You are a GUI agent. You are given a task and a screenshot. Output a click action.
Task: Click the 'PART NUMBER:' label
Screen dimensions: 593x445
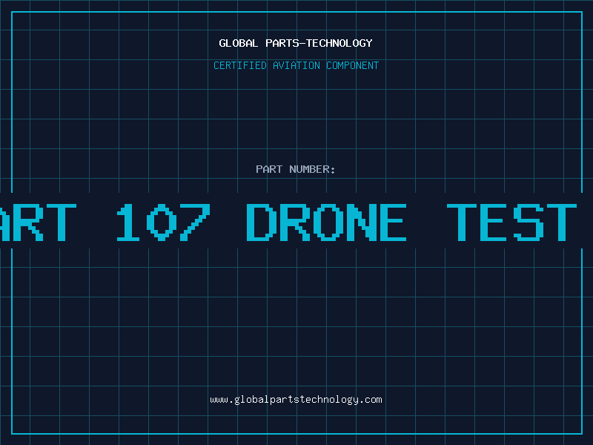pos(296,169)
